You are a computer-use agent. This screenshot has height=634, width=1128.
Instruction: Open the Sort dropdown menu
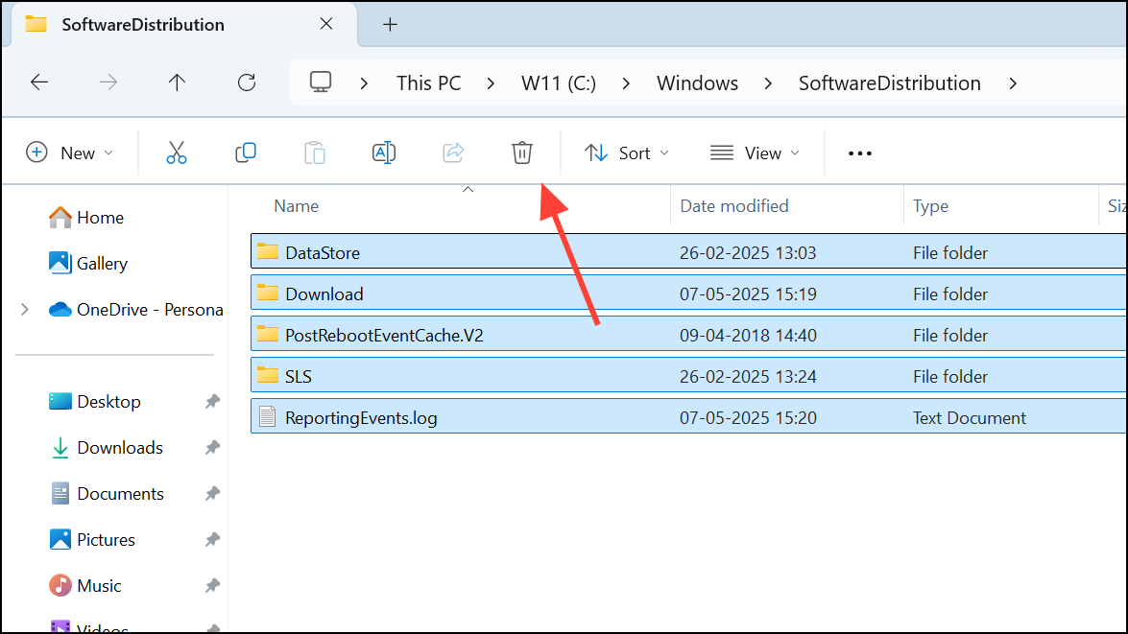tap(626, 152)
